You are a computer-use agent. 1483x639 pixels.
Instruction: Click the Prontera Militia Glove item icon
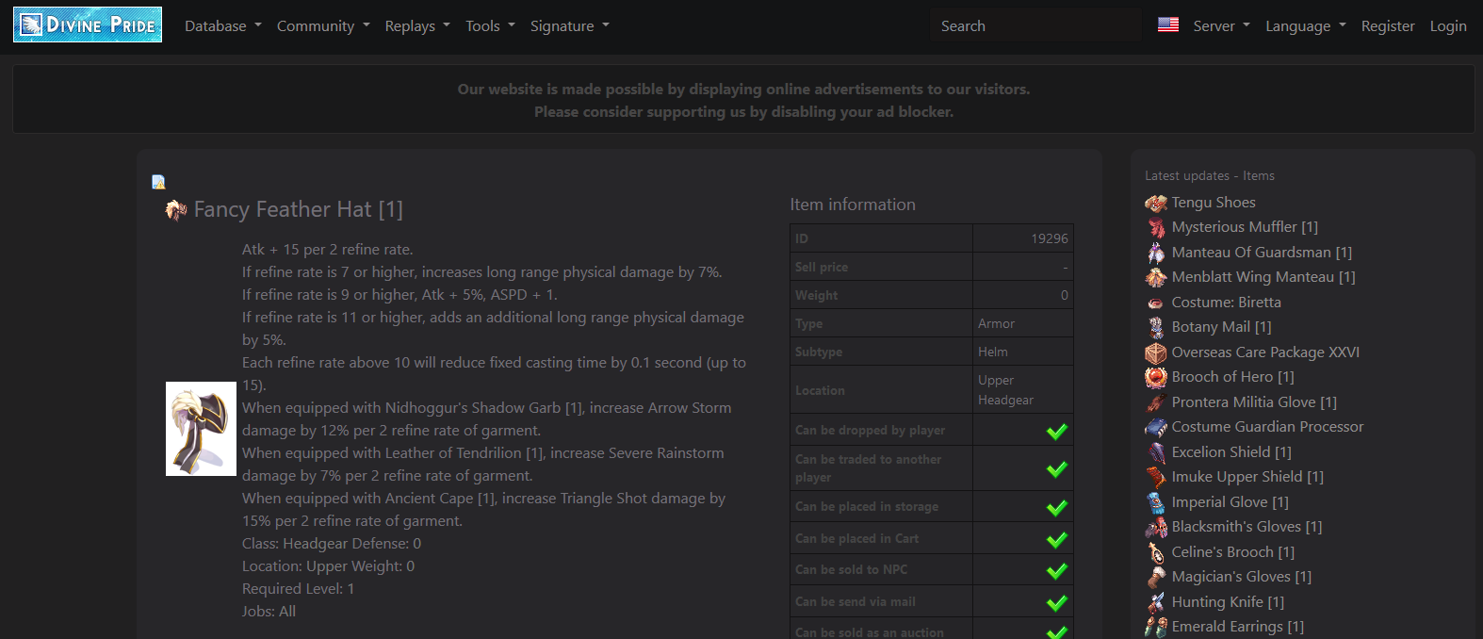[1156, 402]
